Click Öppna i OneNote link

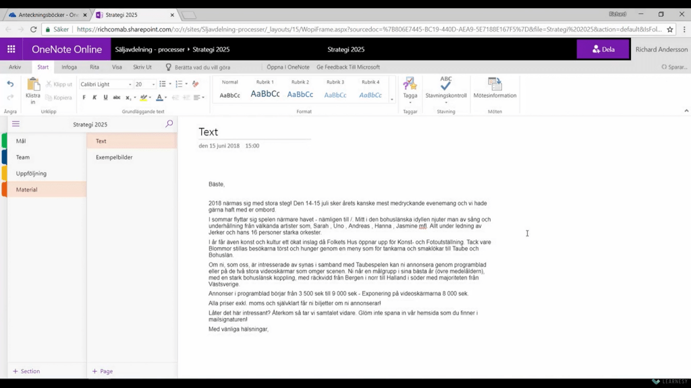[287, 67]
